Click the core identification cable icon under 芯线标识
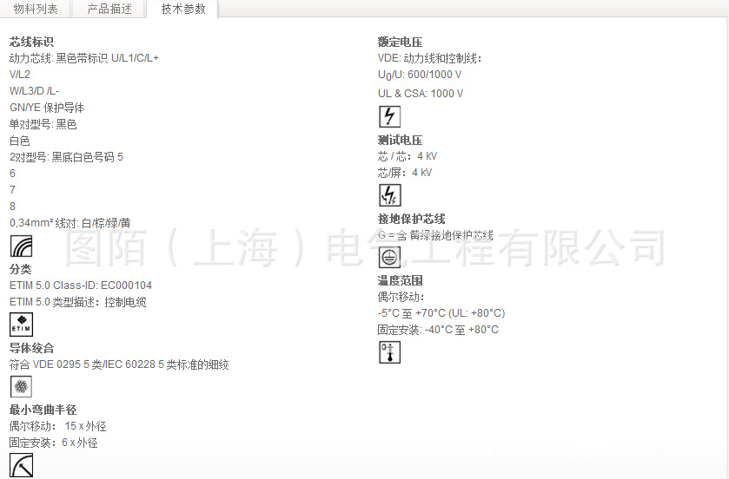The width and height of the screenshot is (729, 479). coord(22,246)
